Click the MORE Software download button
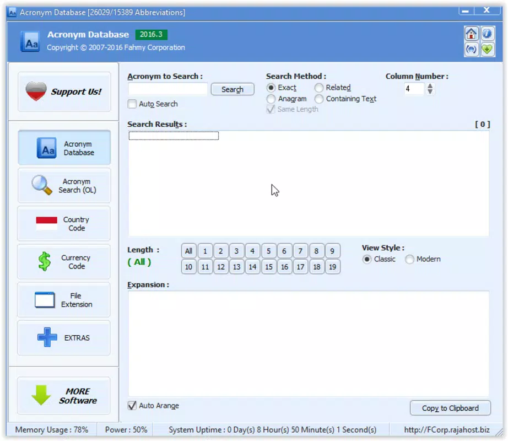The width and height of the screenshot is (508, 441). tap(64, 396)
